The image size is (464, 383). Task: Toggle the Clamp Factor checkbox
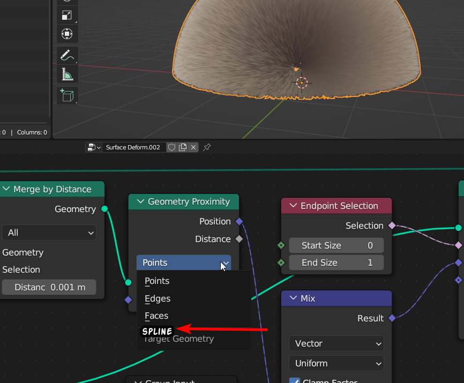pos(295,381)
